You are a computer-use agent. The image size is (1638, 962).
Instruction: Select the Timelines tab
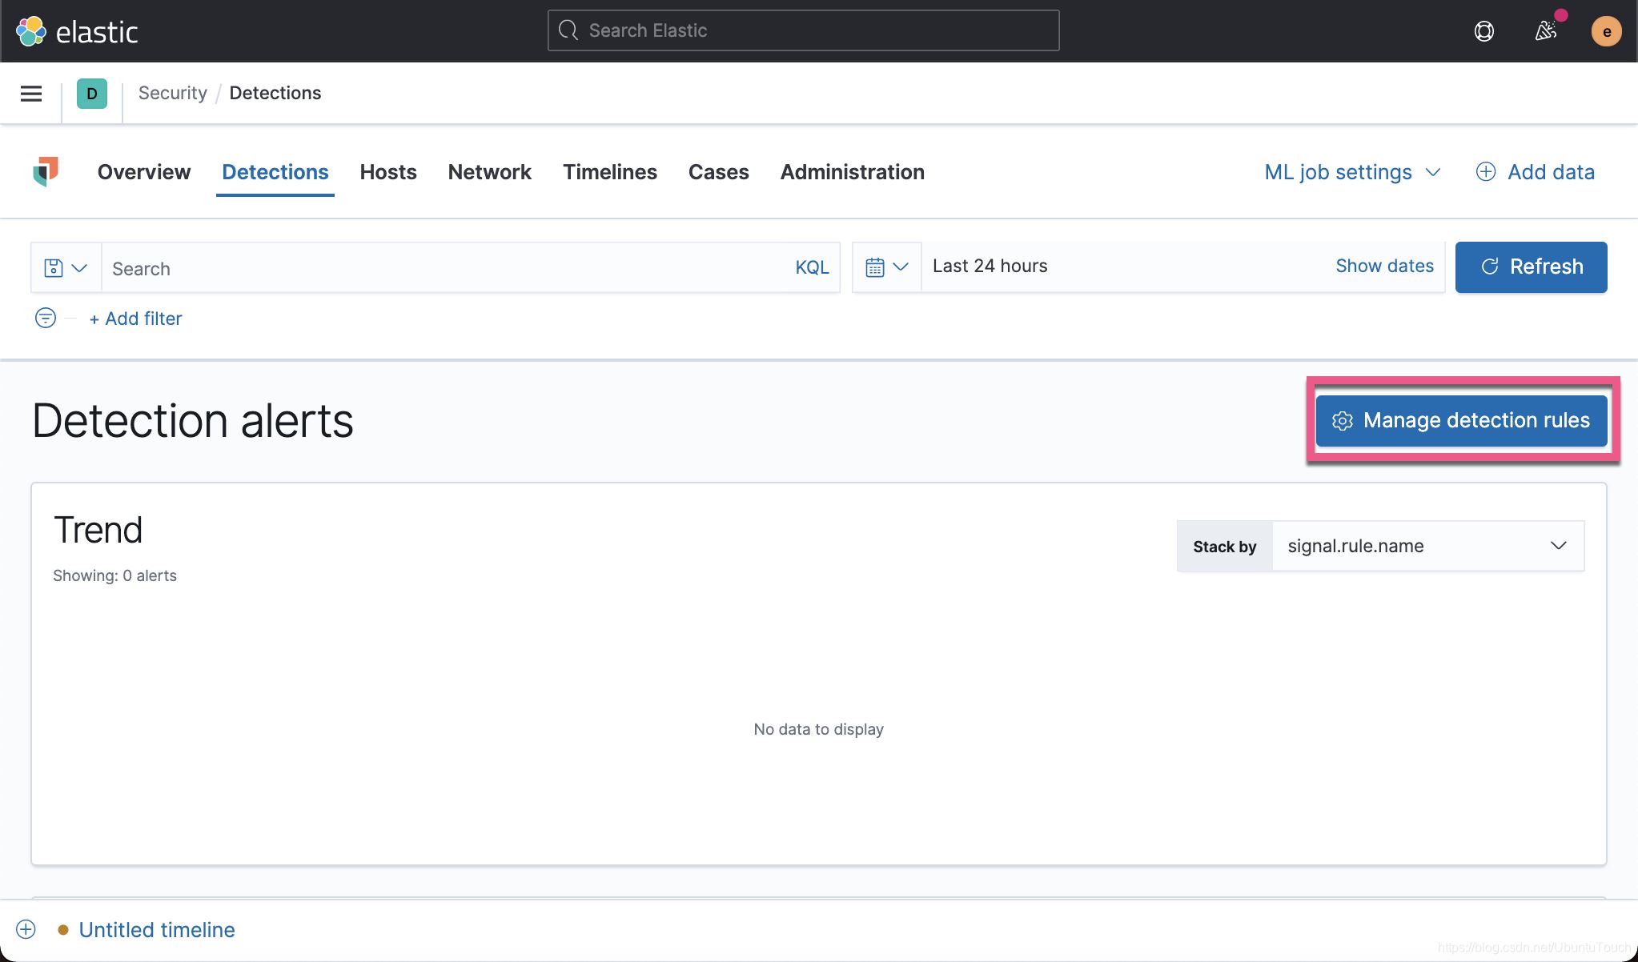(x=609, y=172)
